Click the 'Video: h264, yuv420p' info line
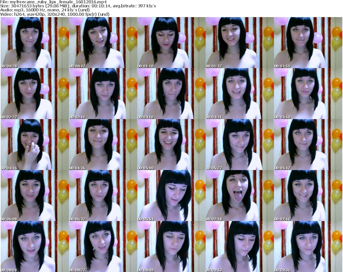 point(55,14)
